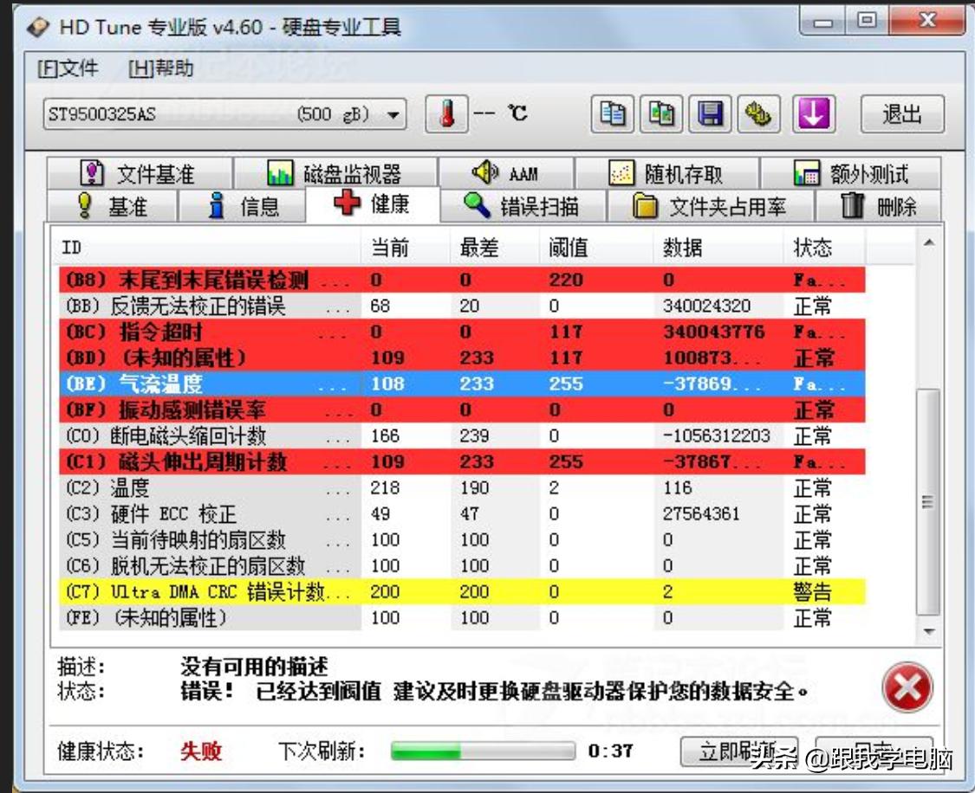Open settings via the gears icon

(760, 115)
